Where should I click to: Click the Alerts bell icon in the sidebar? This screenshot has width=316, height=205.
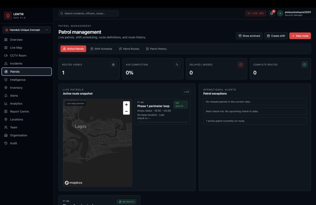(6, 96)
